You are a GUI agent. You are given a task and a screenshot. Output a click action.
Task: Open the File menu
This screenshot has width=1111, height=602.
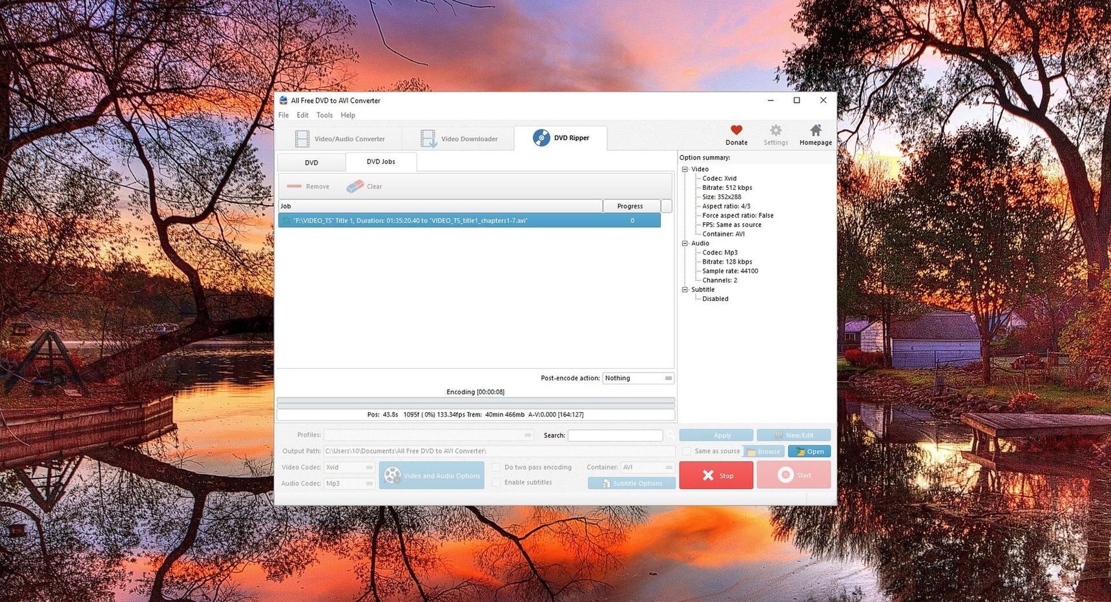tap(284, 115)
